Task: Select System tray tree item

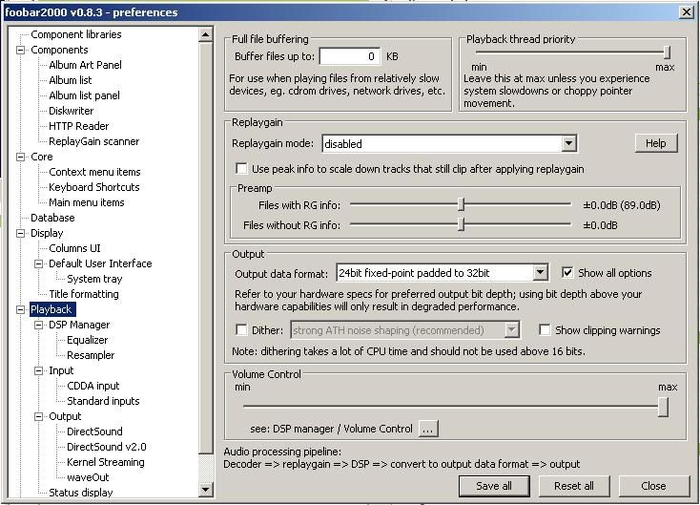Action: (94, 280)
